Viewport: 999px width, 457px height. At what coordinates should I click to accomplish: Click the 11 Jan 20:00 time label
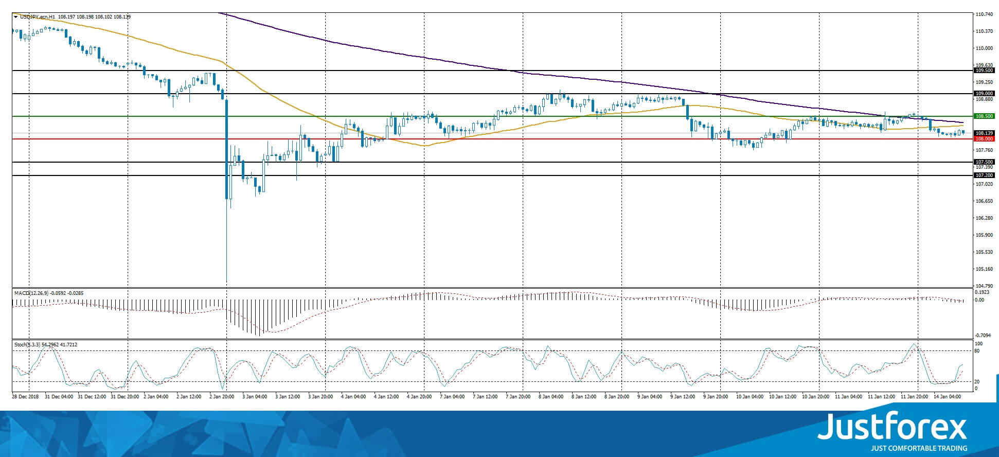click(914, 397)
